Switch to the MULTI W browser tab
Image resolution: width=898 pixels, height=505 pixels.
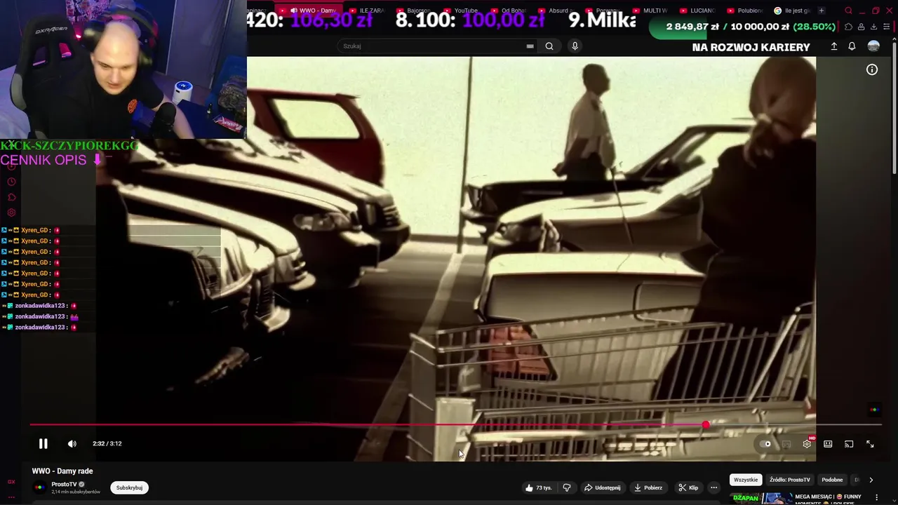pyautogui.click(x=650, y=11)
